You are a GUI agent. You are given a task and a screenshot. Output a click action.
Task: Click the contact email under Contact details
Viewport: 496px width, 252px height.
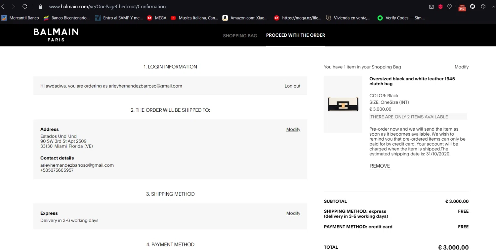(x=77, y=165)
